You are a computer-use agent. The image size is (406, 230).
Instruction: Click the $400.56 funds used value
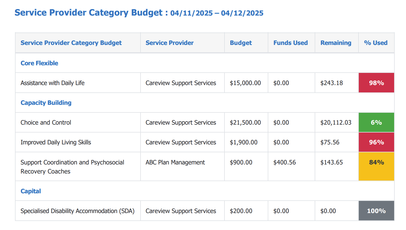285,162
